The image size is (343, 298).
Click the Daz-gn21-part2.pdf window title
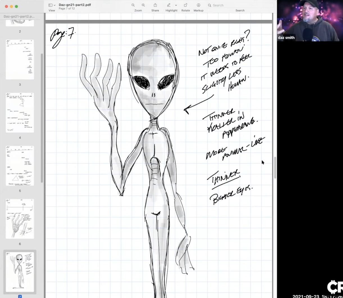tap(75, 5)
